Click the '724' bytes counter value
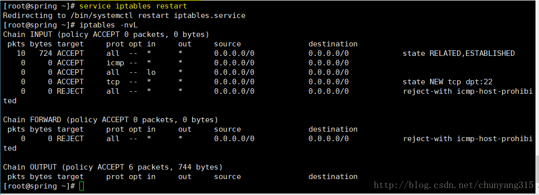This screenshot has height=195, width=539. click(x=45, y=53)
